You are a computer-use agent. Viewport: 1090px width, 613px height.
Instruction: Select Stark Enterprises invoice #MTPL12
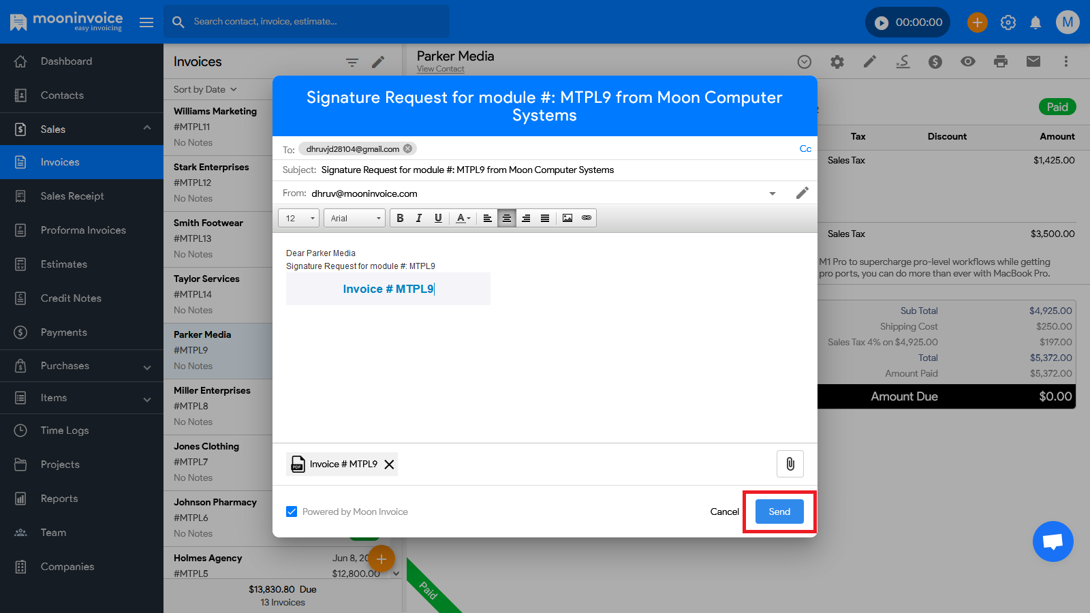pos(218,183)
